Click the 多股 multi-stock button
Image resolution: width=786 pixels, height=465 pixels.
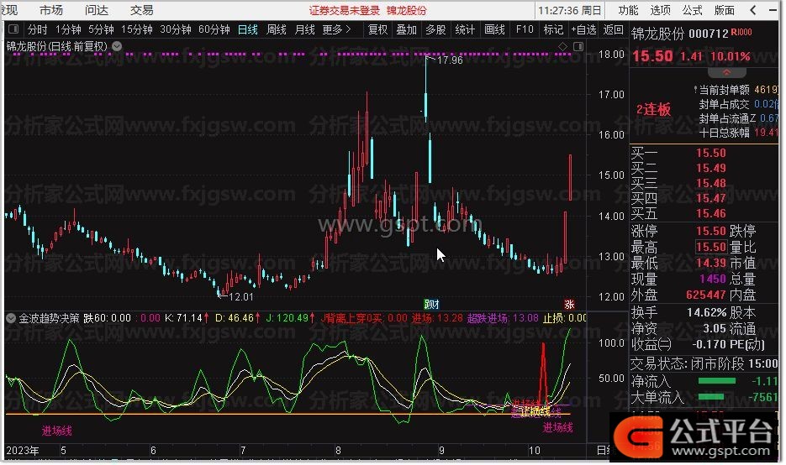(x=435, y=29)
